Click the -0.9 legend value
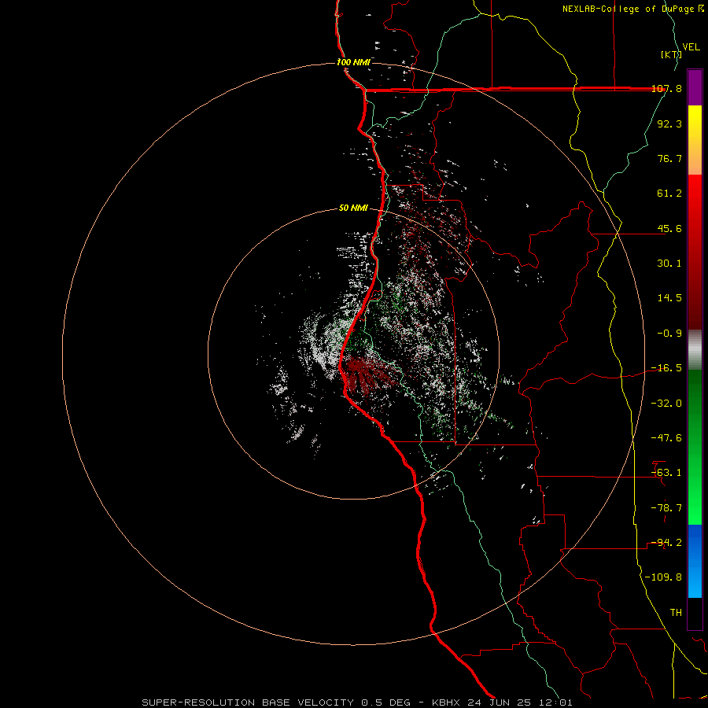Viewport: 708px width, 708px height. [669, 334]
